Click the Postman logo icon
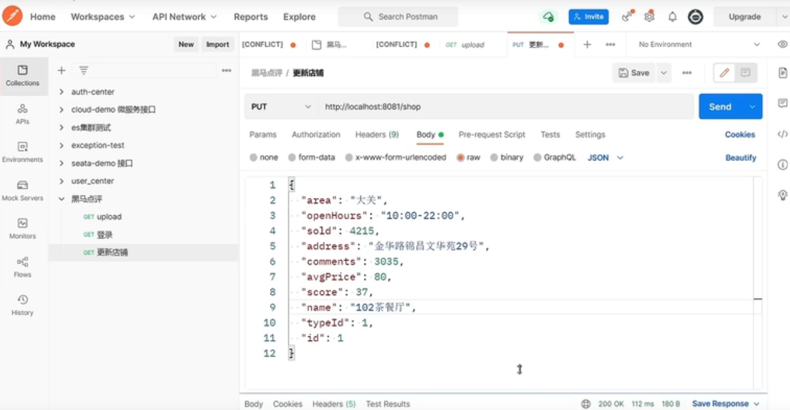 [x=12, y=16]
